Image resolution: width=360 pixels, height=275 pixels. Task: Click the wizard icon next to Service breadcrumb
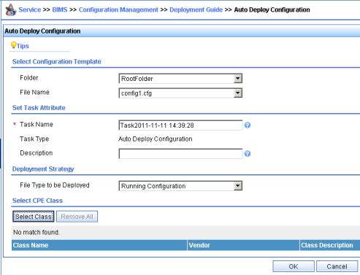[x=11, y=9]
